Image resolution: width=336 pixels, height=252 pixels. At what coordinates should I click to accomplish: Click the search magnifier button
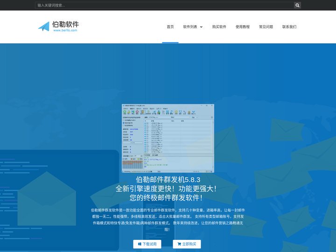pos(297,5)
